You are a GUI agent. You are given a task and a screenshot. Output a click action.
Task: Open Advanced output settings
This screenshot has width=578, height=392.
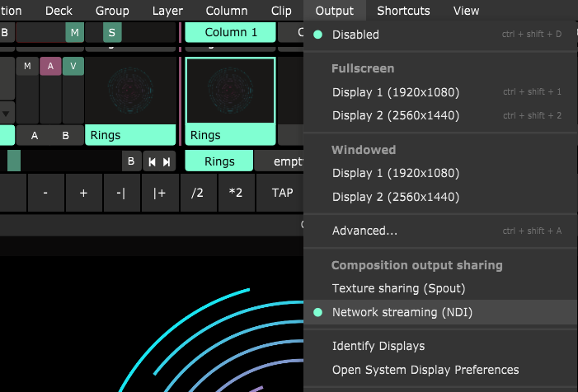point(440,231)
